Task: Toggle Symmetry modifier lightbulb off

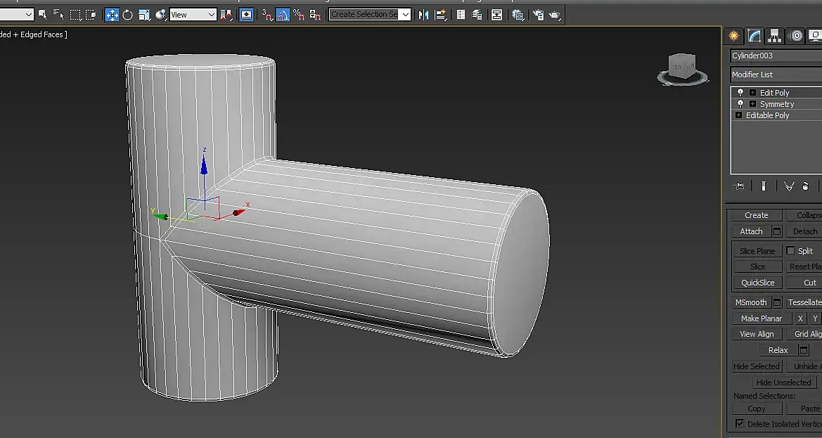Action: pos(740,104)
